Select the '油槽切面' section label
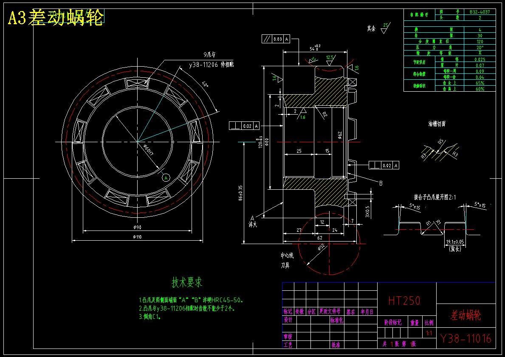505x357 pixels. click(437, 124)
